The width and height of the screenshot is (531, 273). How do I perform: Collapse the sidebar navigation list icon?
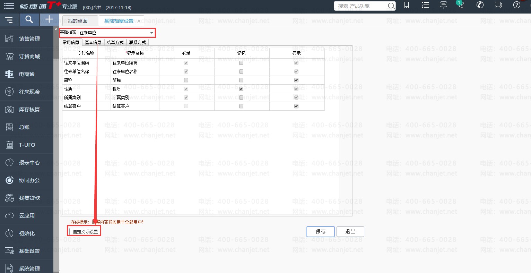click(9, 20)
